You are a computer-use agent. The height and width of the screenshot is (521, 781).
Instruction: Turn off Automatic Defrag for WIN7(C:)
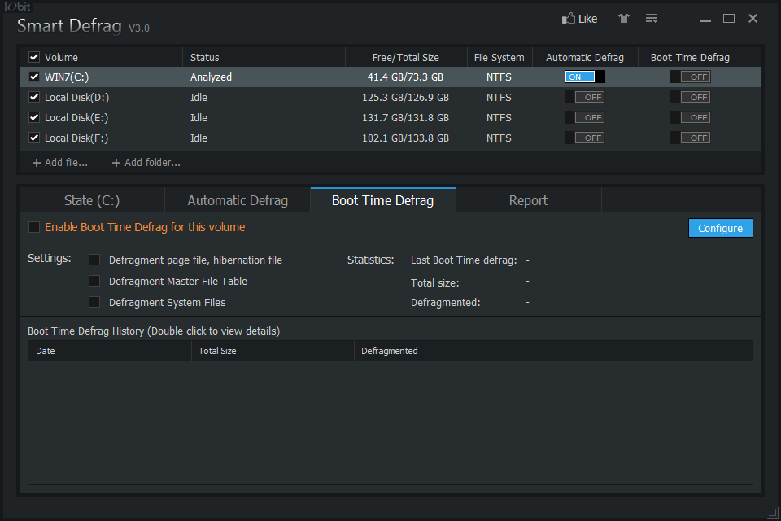(585, 77)
